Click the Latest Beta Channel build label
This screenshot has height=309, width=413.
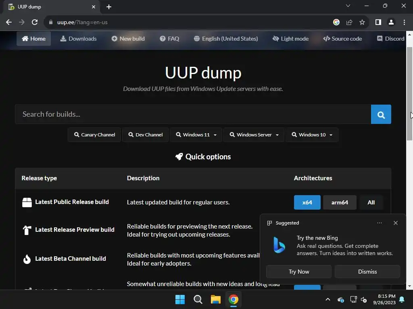tap(71, 259)
